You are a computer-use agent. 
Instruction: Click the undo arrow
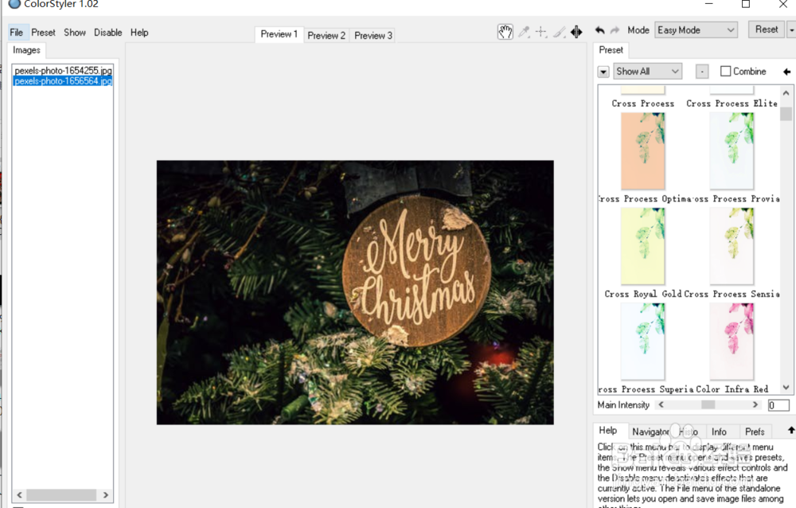[599, 30]
